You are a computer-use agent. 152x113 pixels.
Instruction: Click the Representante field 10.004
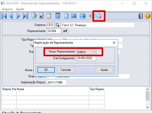coord(54,31)
